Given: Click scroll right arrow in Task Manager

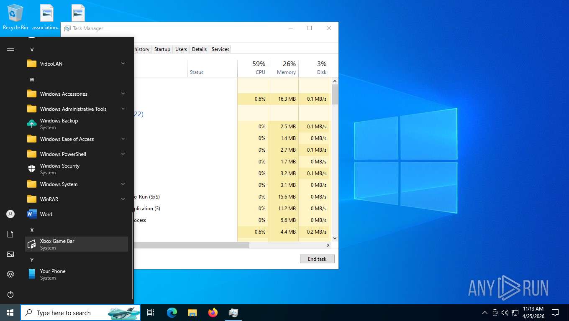Looking at the screenshot, I should 328,245.
